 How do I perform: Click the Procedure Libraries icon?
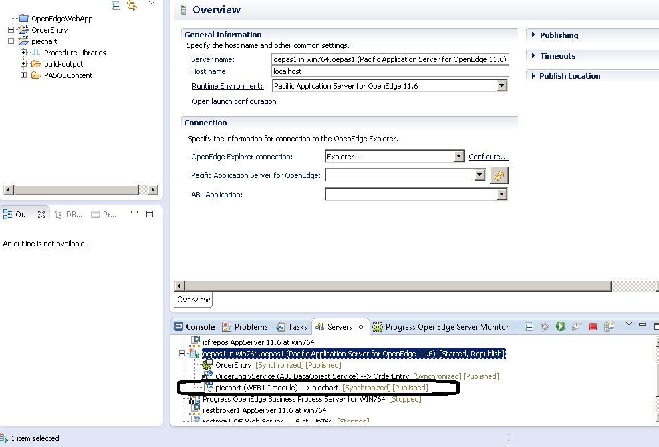click(x=36, y=53)
